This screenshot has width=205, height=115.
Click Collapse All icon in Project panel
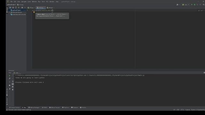click(19, 8)
